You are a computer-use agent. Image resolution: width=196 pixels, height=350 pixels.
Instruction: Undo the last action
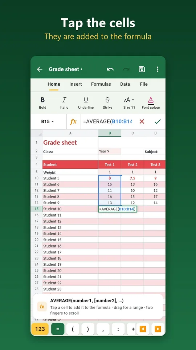[110, 69]
